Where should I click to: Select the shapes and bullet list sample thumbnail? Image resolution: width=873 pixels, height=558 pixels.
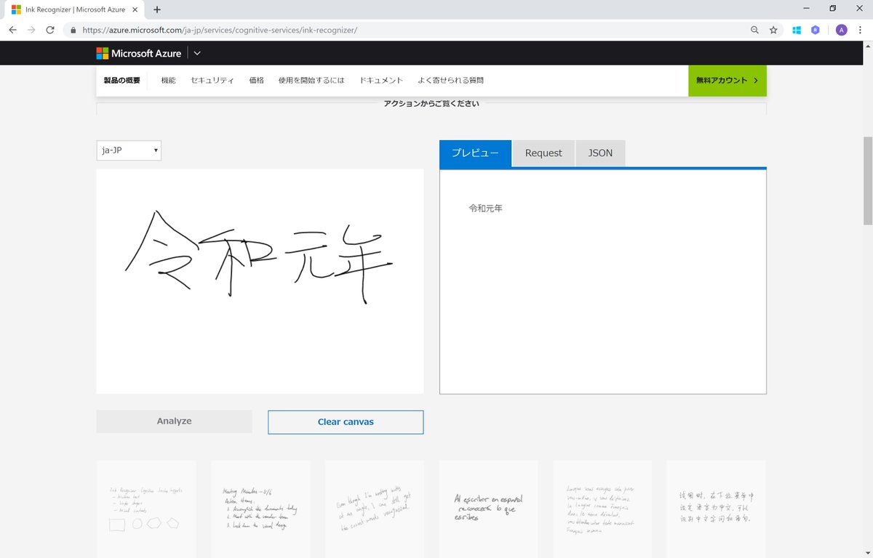point(146,509)
